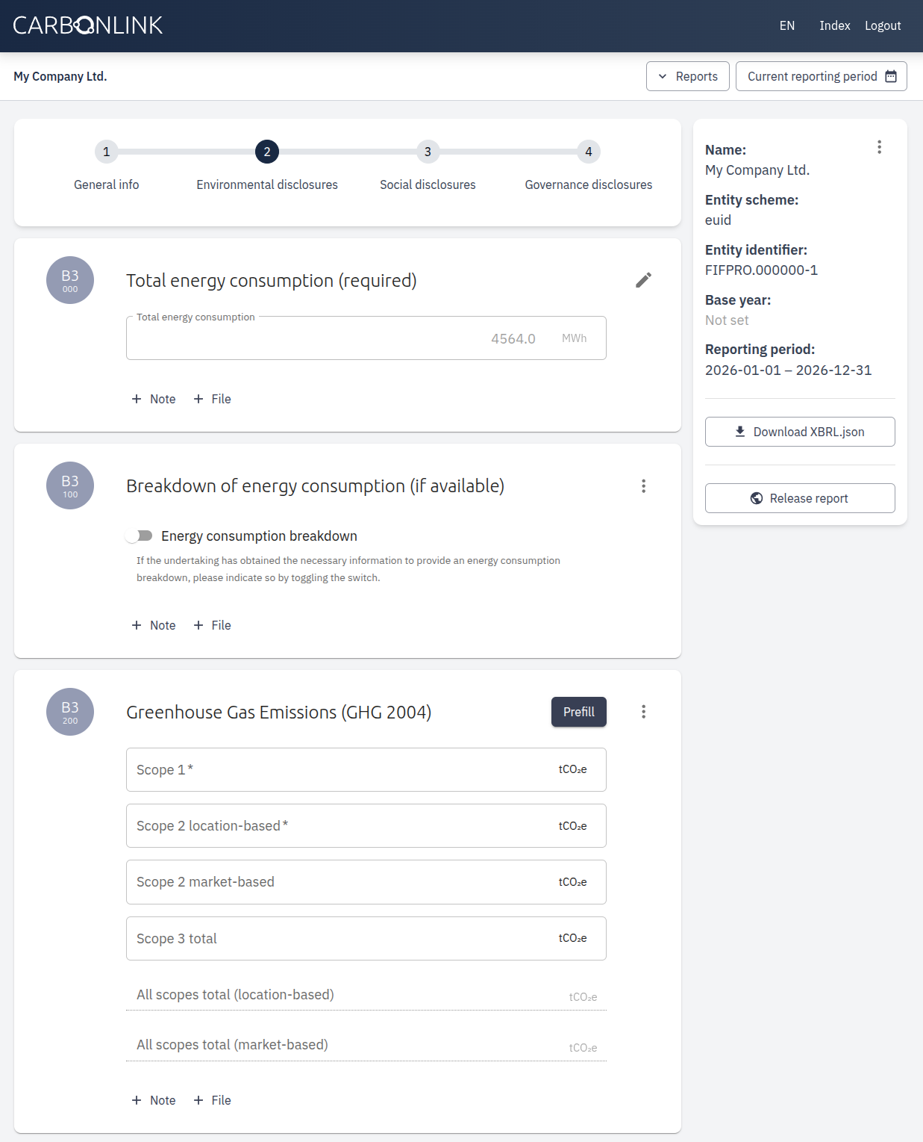
Task: Toggle Energy consumption breakdown switch
Action: click(x=140, y=536)
